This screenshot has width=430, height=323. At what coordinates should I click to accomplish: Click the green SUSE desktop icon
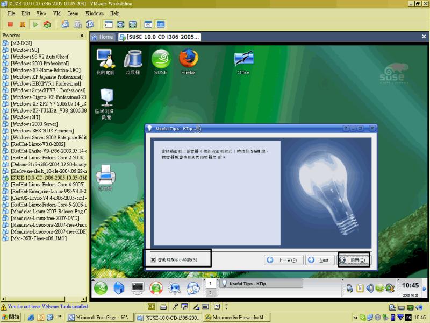click(160, 62)
